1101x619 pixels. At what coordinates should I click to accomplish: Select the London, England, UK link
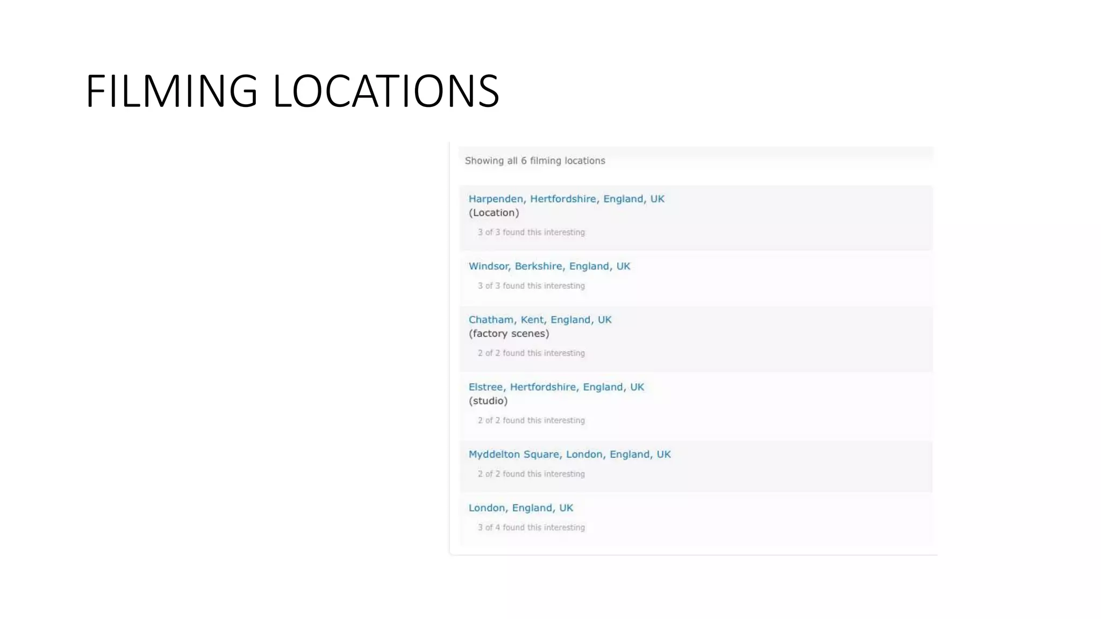tap(520, 508)
